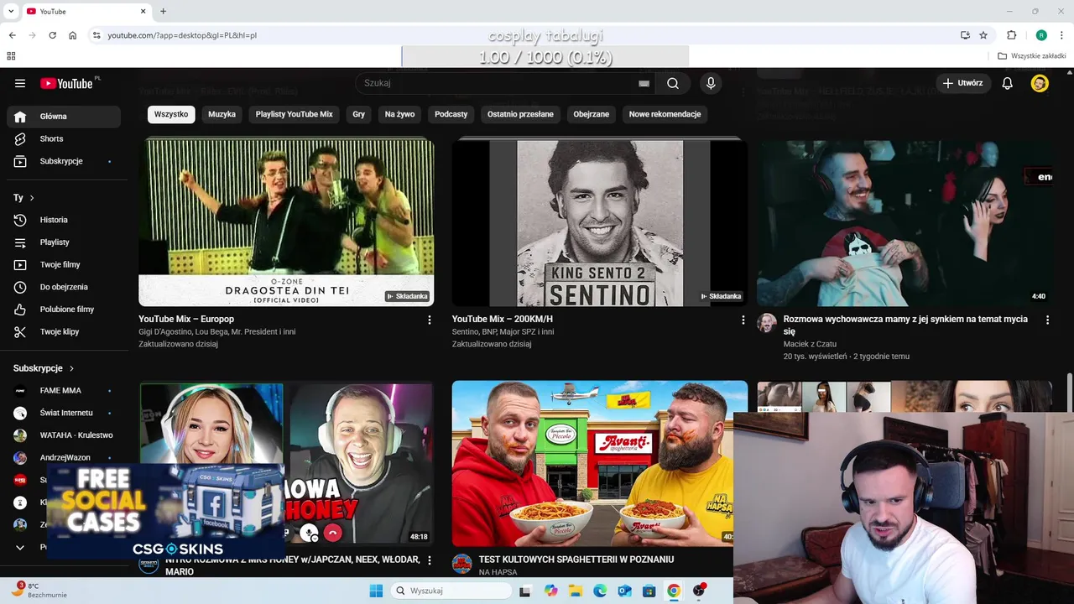This screenshot has height=604, width=1074.
Task: Open Polubione filmy liked videos
Action: pos(64,310)
